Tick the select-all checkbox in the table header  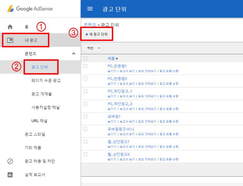85,58
